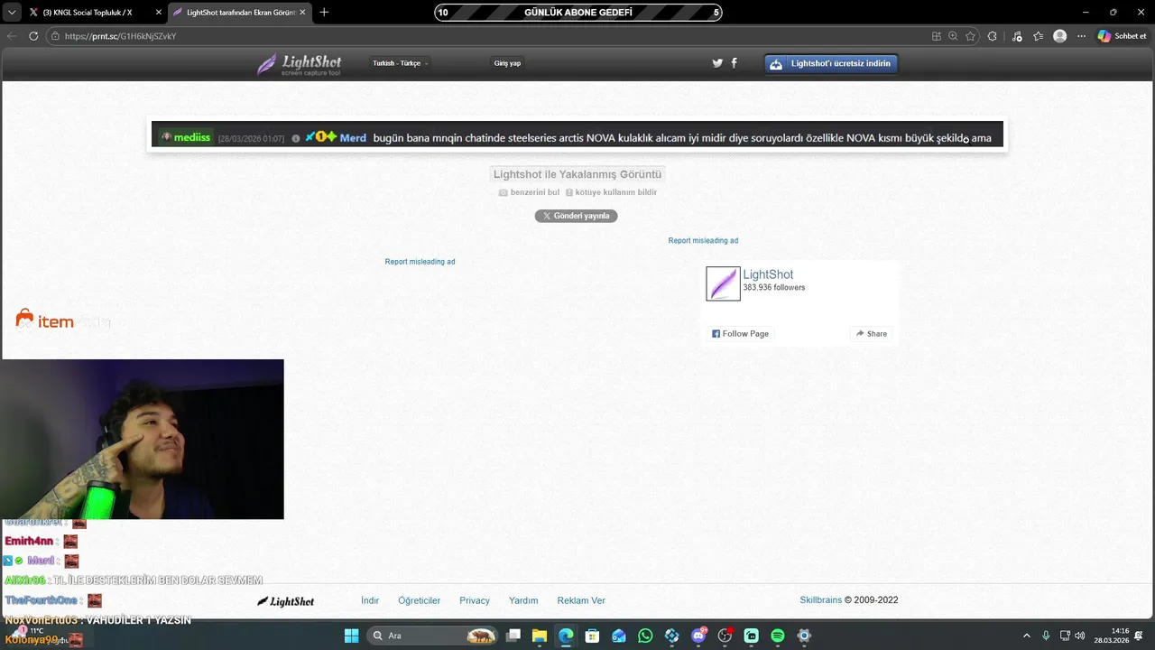Open the Yardım footer link
Viewport: 1155px width, 650px height.
[523, 600]
